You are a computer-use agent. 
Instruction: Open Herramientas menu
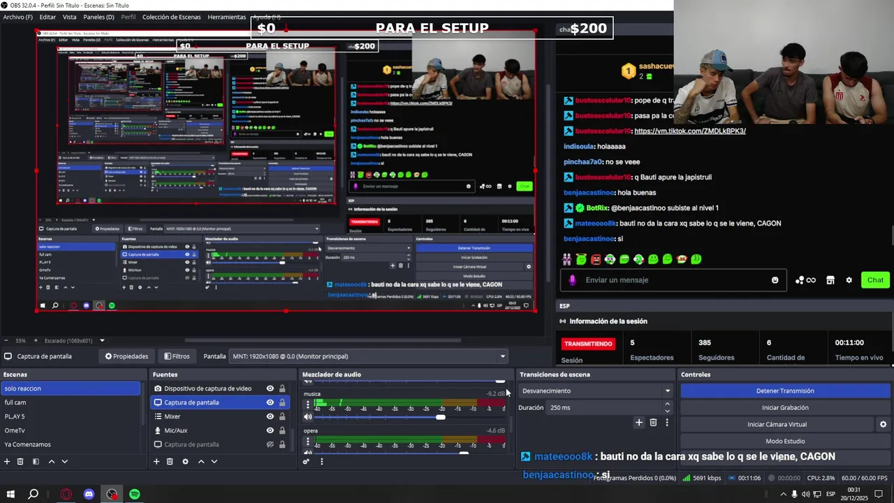(x=226, y=17)
